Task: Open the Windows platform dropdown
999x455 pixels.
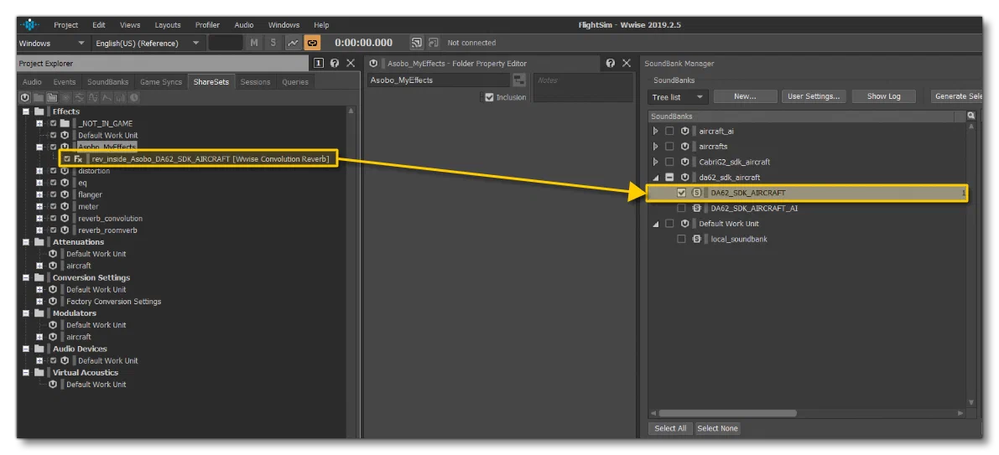Action: tap(52, 44)
